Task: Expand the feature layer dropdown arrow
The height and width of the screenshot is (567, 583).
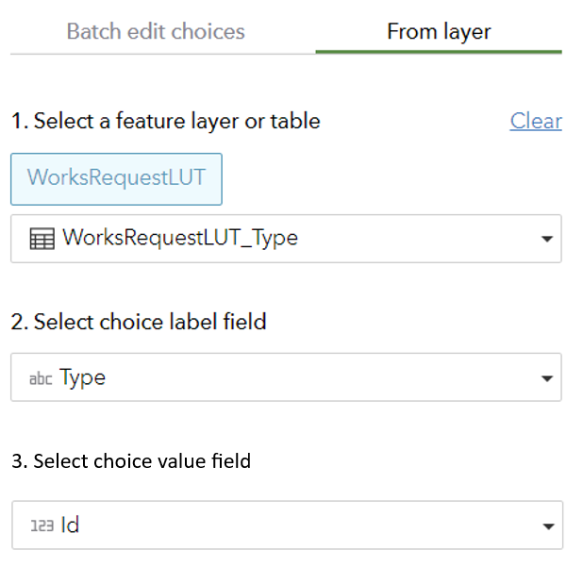Action: pos(546,239)
